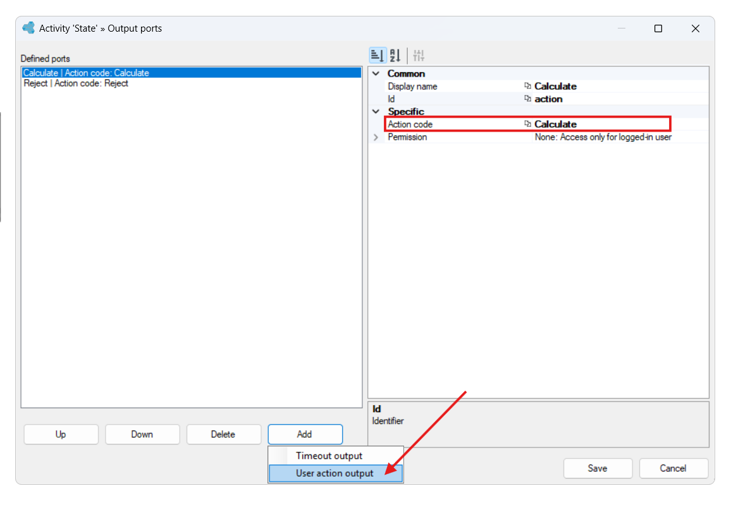Expand the Permission property row
Viewport: 731px width, 507px height.
point(376,137)
